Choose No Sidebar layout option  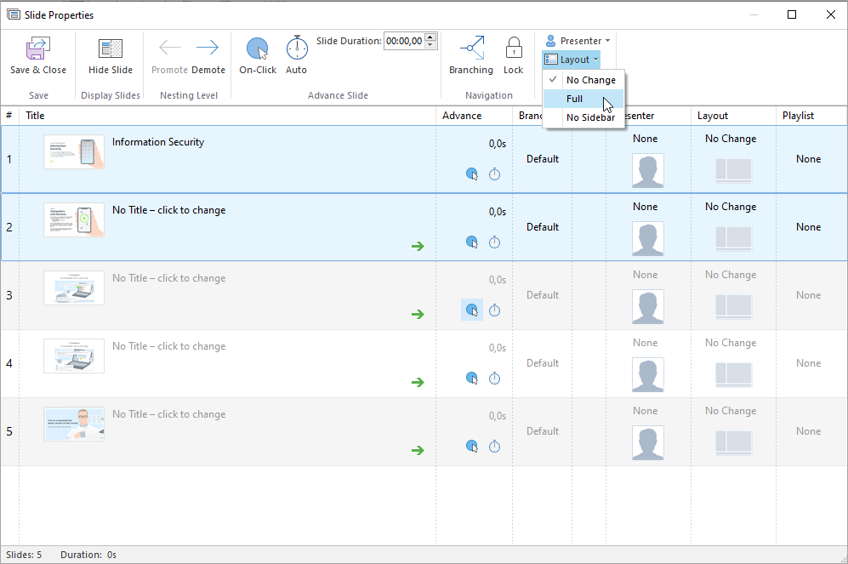point(590,117)
